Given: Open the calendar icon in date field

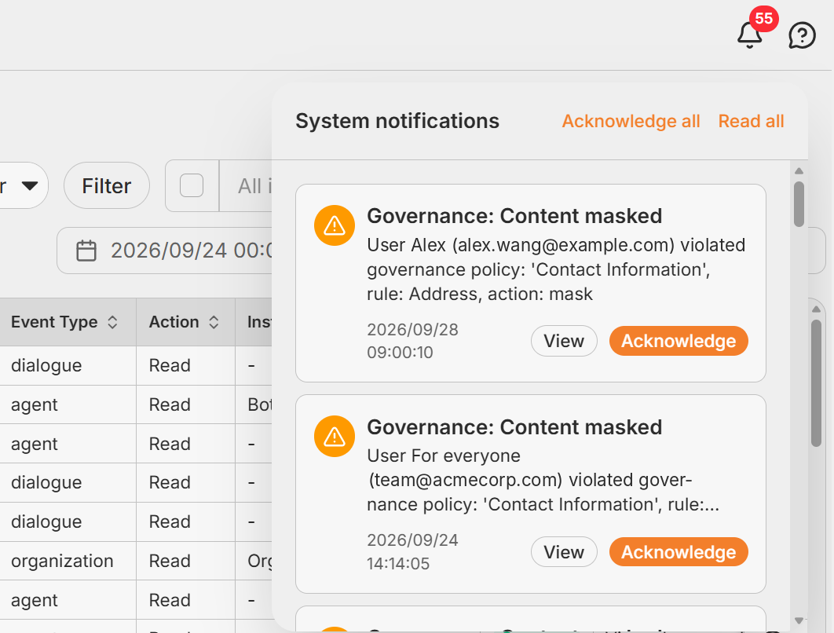Looking at the screenshot, I should pyautogui.click(x=86, y=251).
